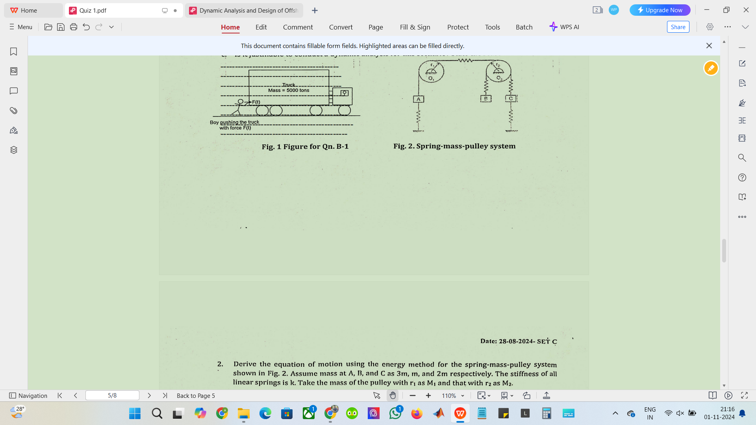Expand the page navigation dropdown

112,395
